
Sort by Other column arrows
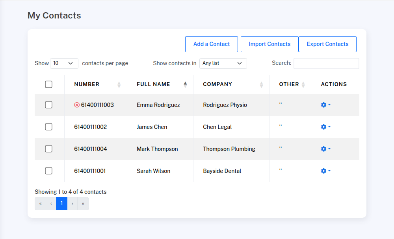[x=303, y=85]
